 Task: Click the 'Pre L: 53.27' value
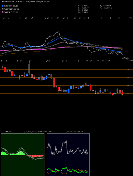tap(83, 10)
